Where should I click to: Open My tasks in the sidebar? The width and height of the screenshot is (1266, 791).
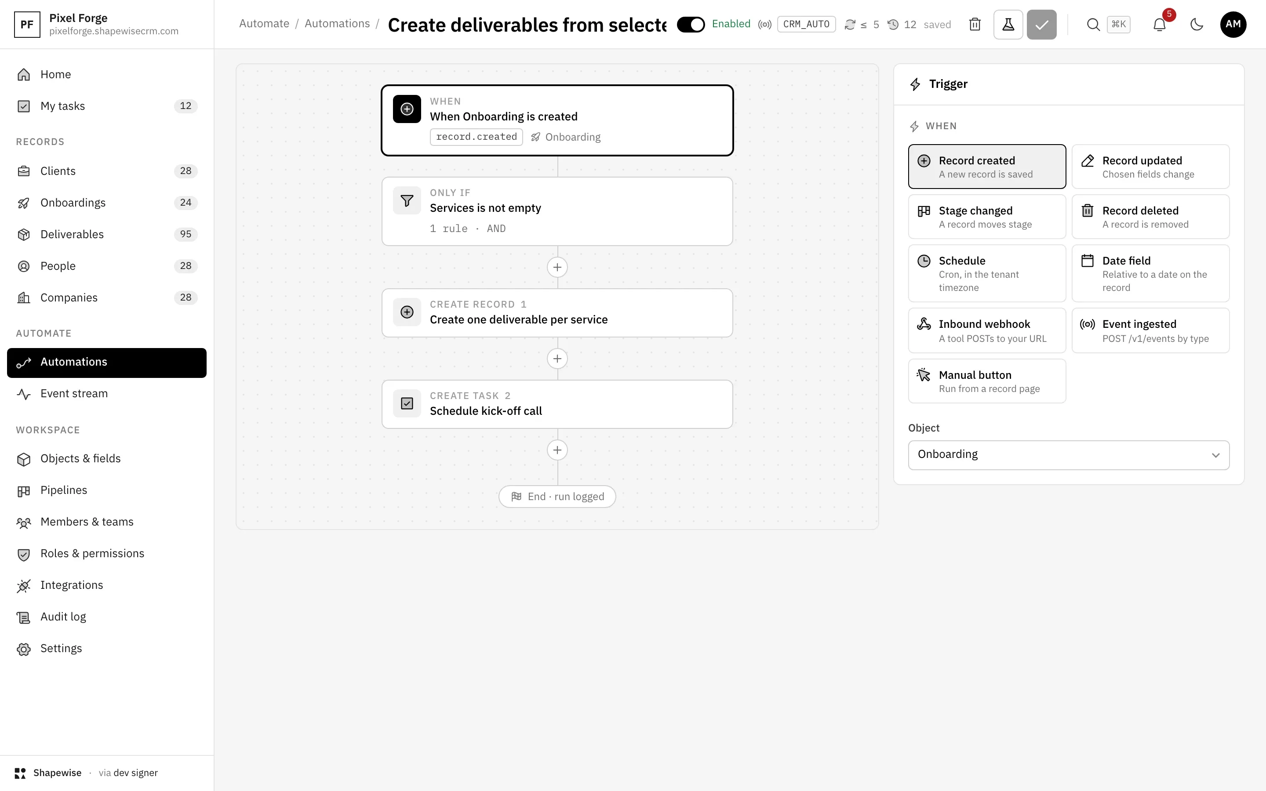pyautogui.click(x=107, y=106)
